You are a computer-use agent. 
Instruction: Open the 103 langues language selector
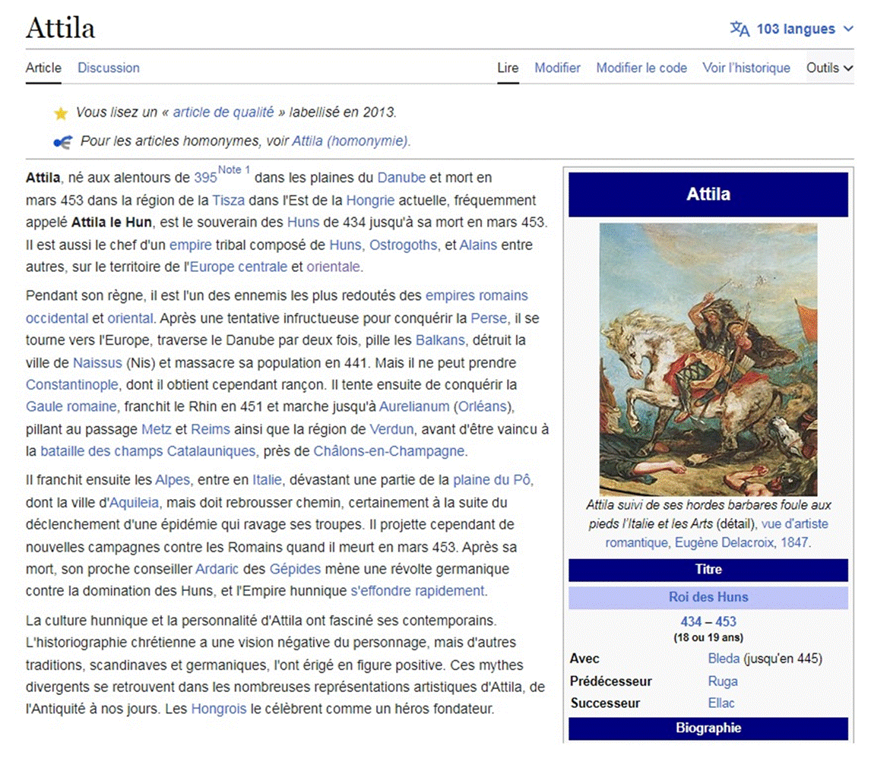pyautogui.click(x=791, y=29)
